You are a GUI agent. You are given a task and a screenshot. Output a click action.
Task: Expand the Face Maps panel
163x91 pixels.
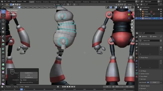(x=144, y=76)
